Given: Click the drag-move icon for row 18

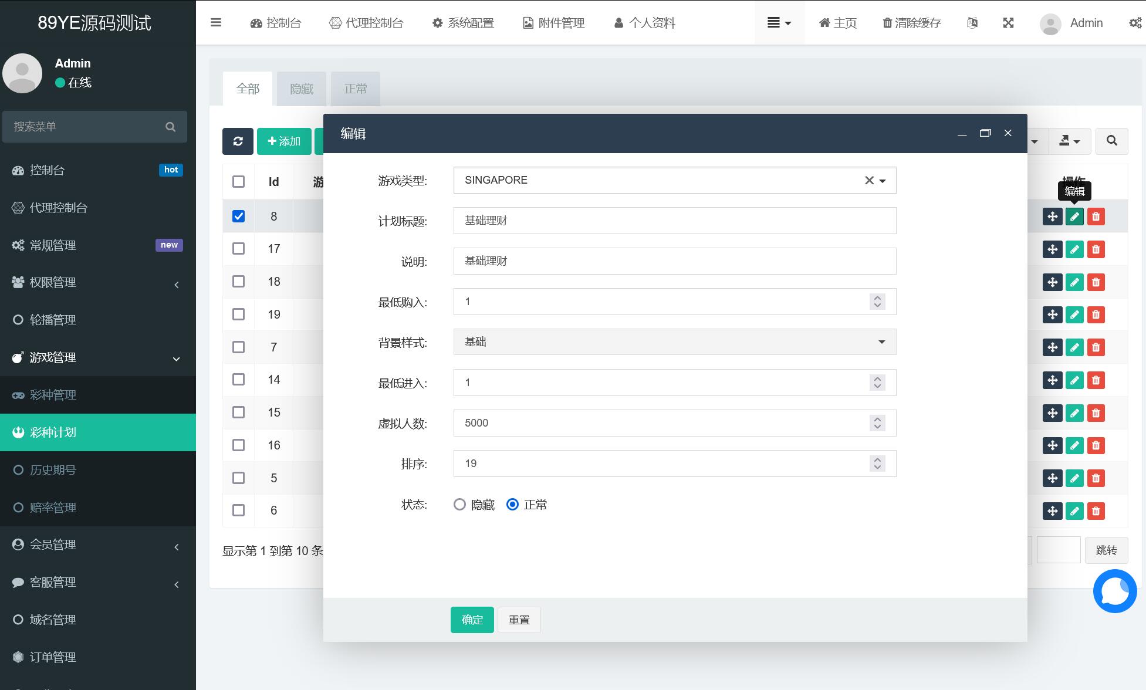Looking at the screenshot, I should [1052, 282].
